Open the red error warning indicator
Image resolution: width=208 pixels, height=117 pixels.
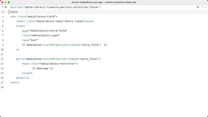[x=198, y=7]
